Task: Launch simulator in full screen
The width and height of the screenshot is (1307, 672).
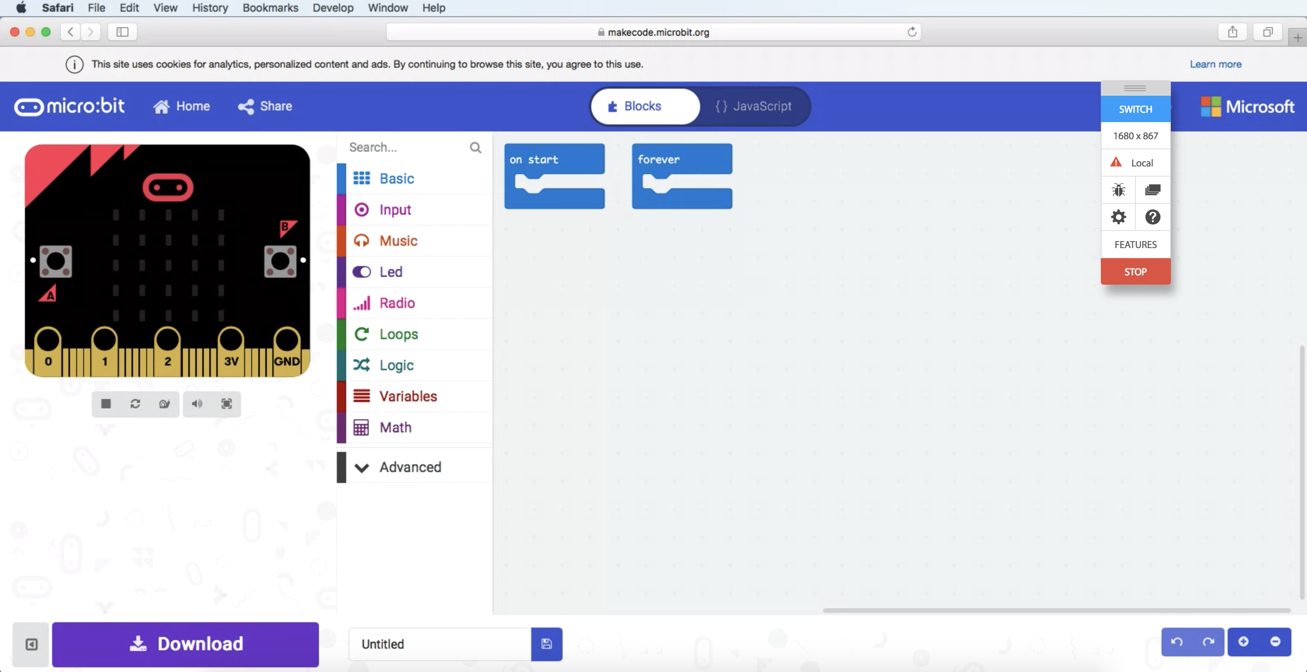Action: tap(226, 404)
